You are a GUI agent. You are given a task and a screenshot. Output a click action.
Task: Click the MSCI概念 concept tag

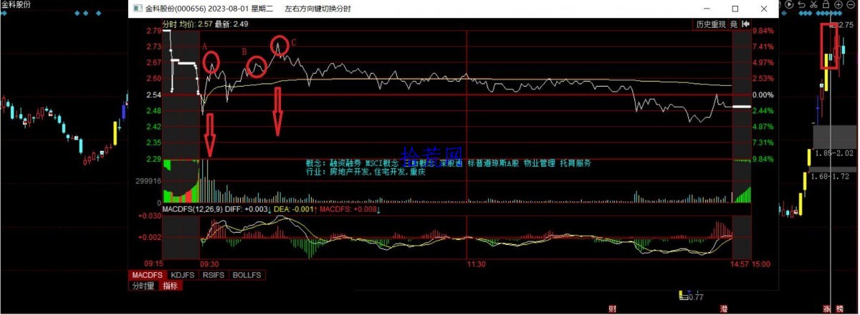click(381, 163)
